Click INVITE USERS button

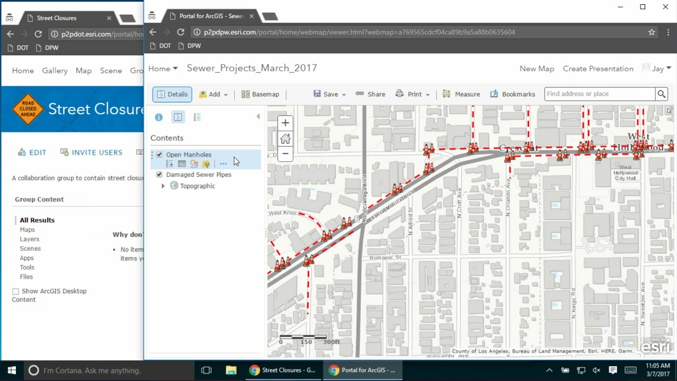91,152
